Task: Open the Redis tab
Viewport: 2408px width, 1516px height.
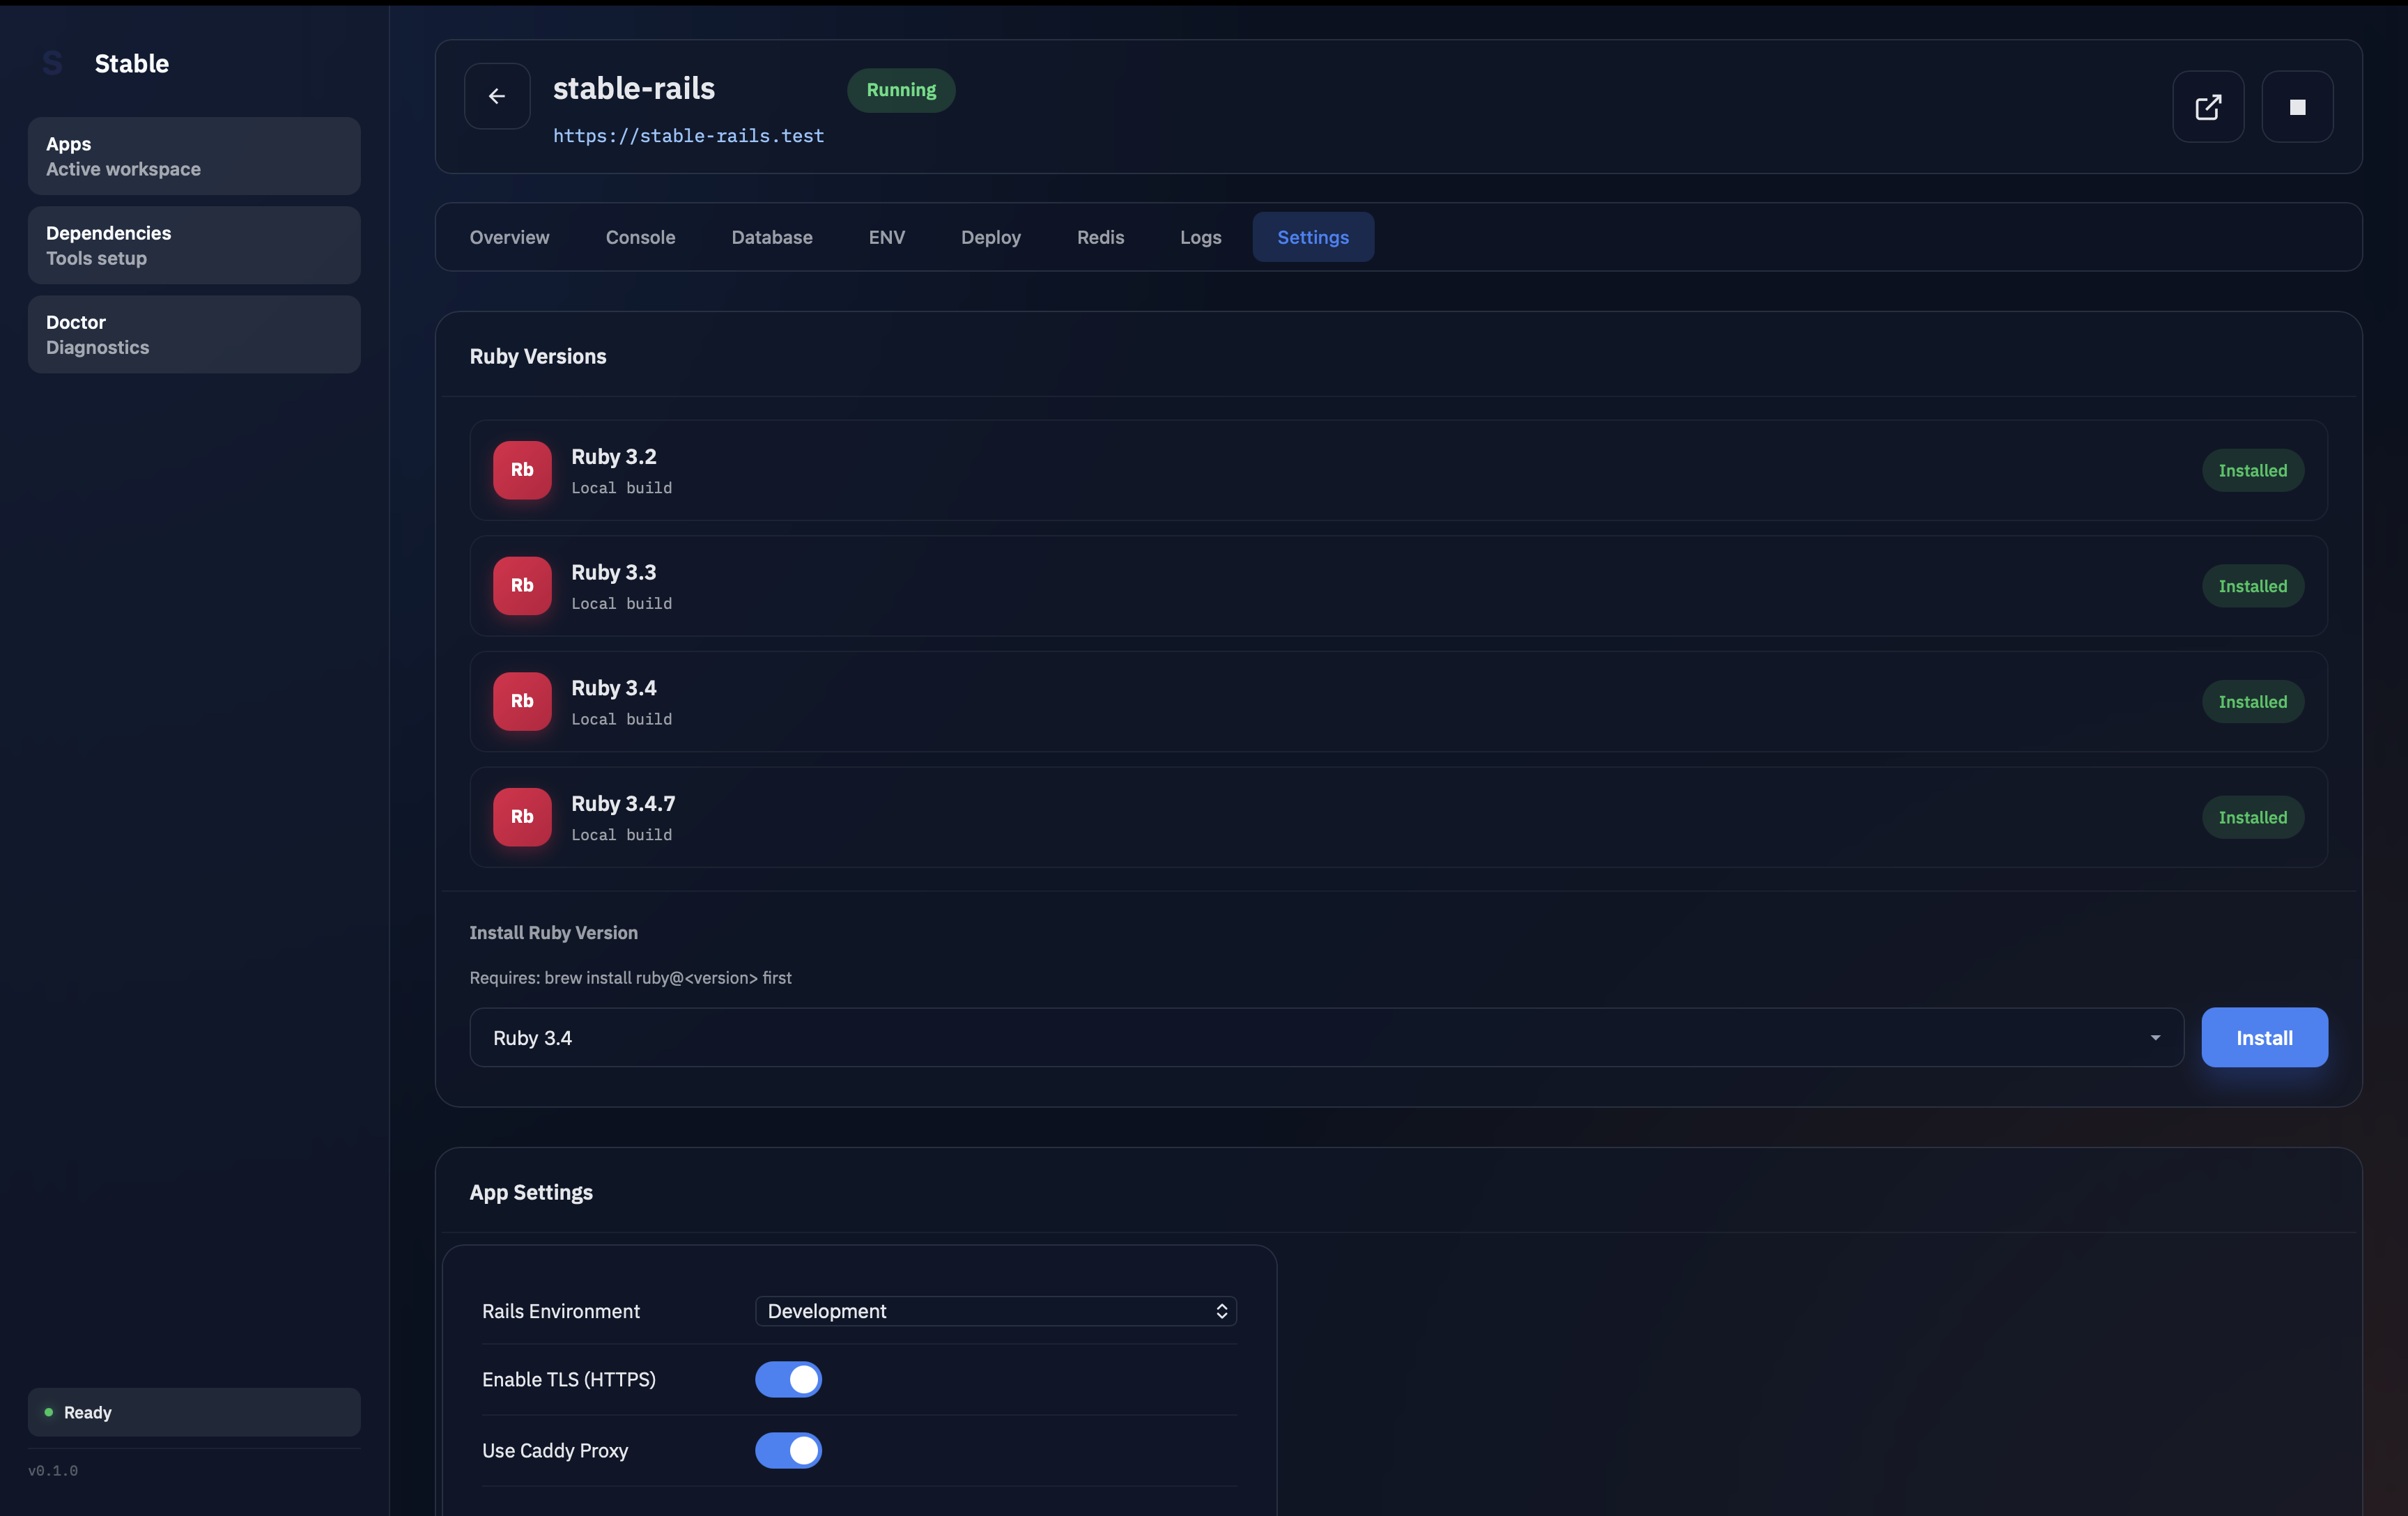Action: point(1100,237)
